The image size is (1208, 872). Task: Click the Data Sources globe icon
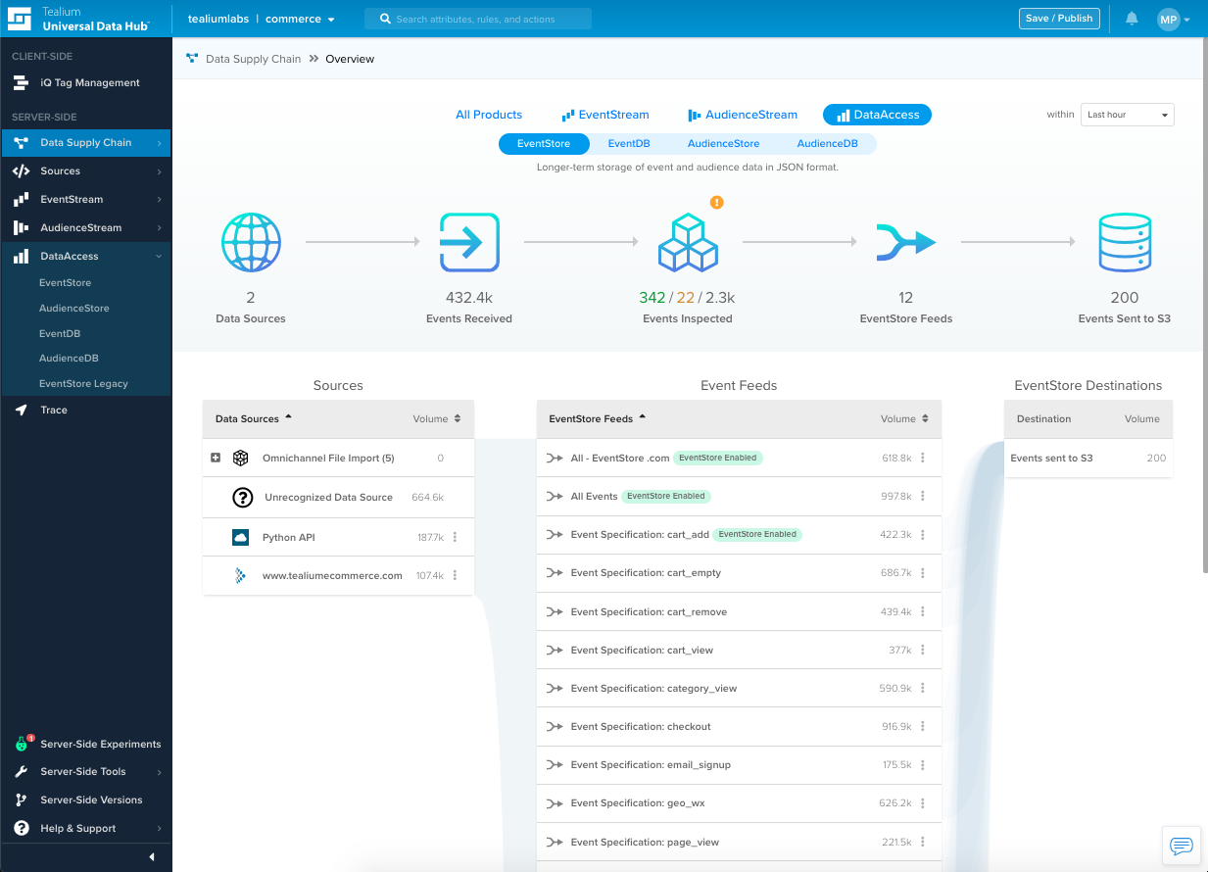click(251, 242)
